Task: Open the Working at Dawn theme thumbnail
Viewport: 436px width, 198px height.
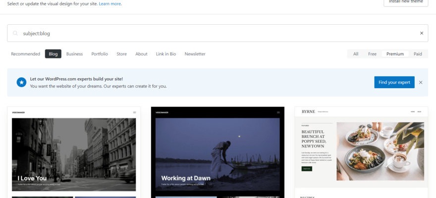Action: tap(218, 152)
